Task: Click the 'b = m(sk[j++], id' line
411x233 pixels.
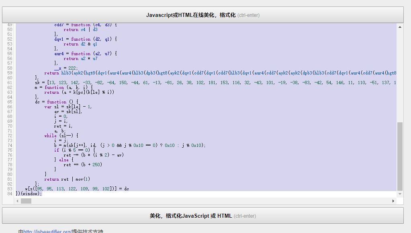Action: [130, 146]
